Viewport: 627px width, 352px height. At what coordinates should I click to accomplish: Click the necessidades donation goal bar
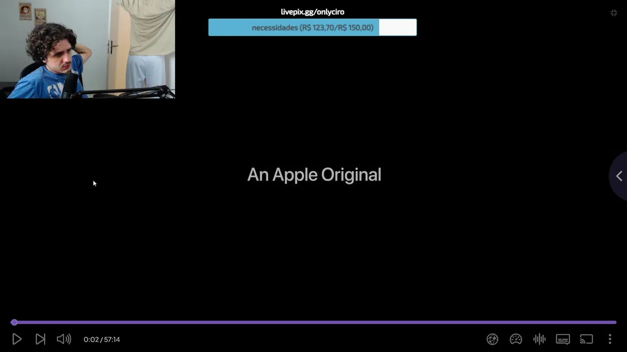(x=313, y=27)
